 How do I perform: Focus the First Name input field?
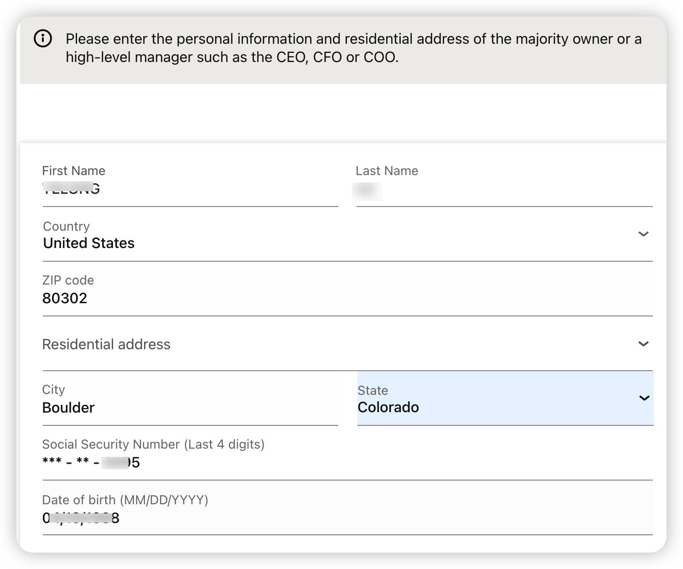point(190,190)
